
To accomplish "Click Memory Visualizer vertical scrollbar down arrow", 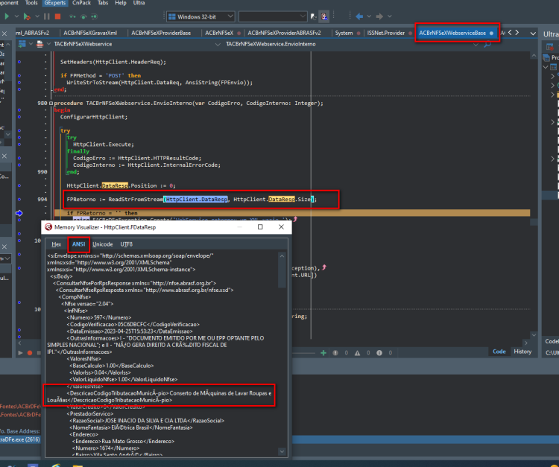I will [282, 451].
